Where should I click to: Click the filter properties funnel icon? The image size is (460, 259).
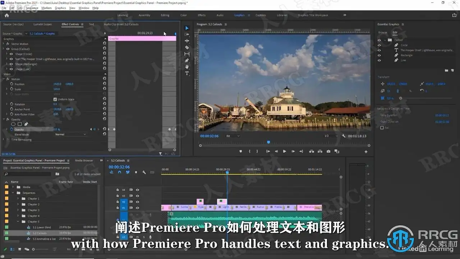pos(161,154)
